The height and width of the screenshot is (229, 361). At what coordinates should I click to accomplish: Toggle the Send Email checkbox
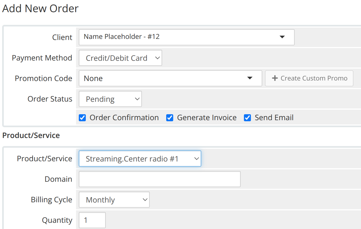(x=247, y=118)
